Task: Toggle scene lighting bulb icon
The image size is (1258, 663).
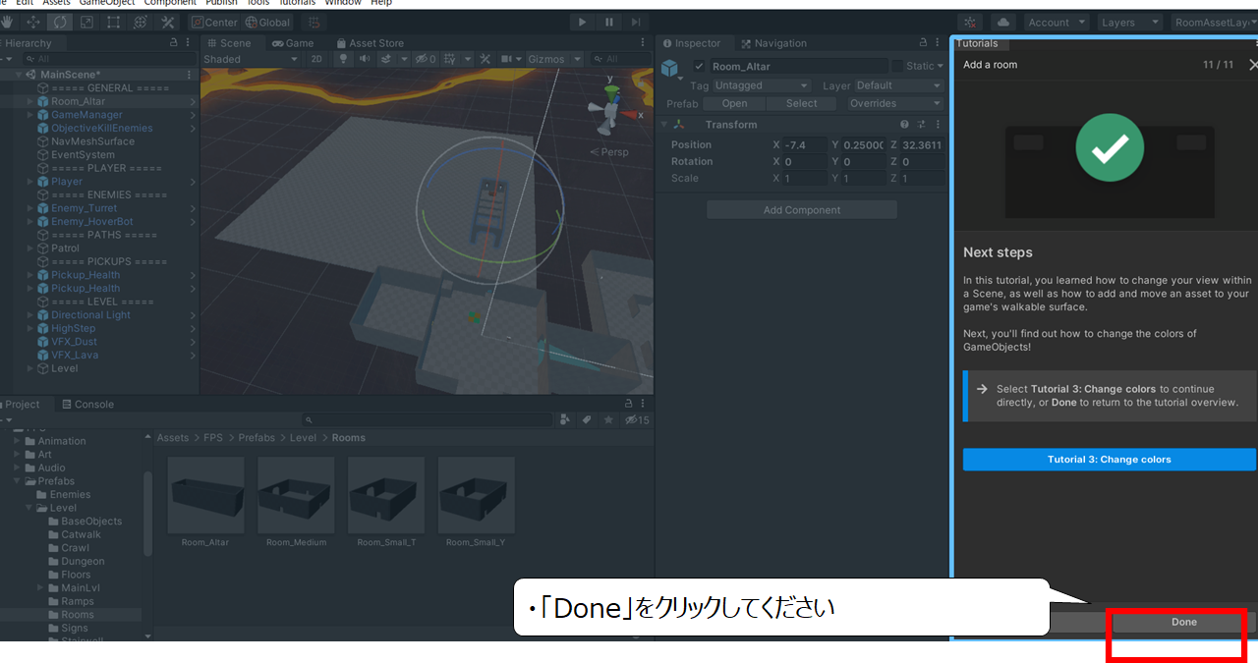Action: click(x=343, y=59)
